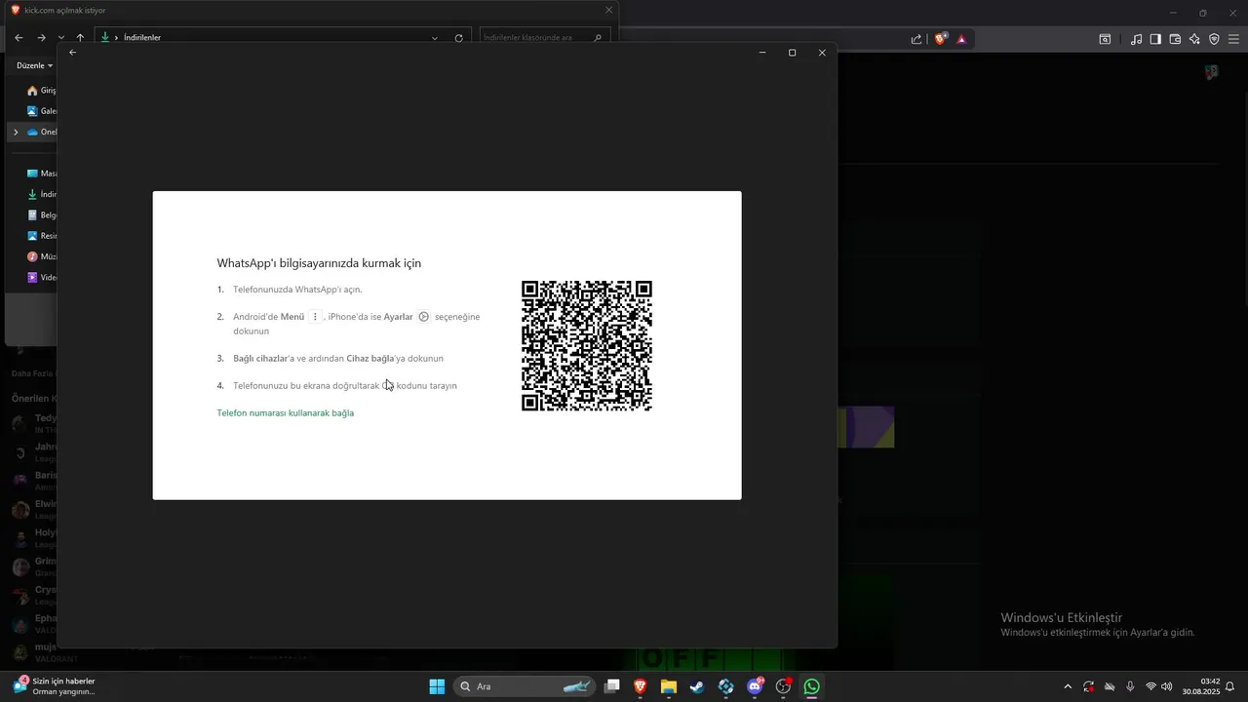Click the back arrow in WhatsApp window
The height and width of the screenshot is (702, 1248).
tap(72, 53)
